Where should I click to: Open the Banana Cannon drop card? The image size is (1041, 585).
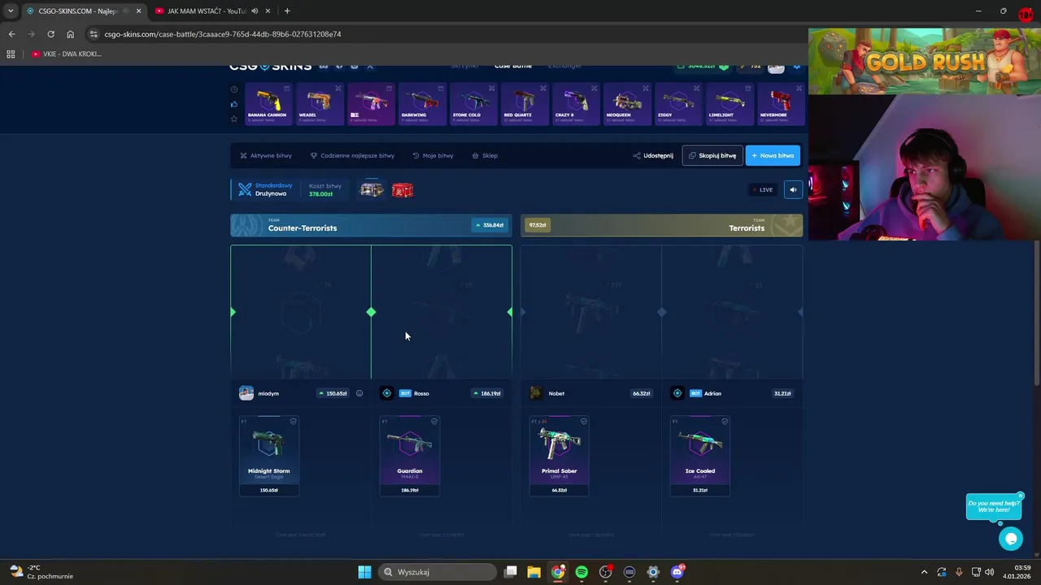268,104
